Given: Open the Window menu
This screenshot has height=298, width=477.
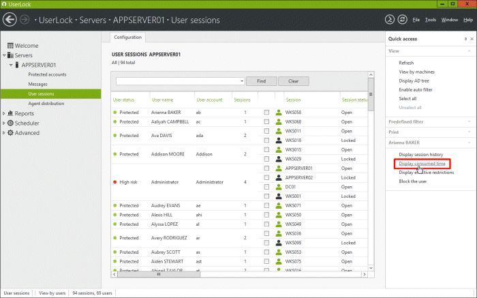Looking at the screenshot, I should [450, 20].
